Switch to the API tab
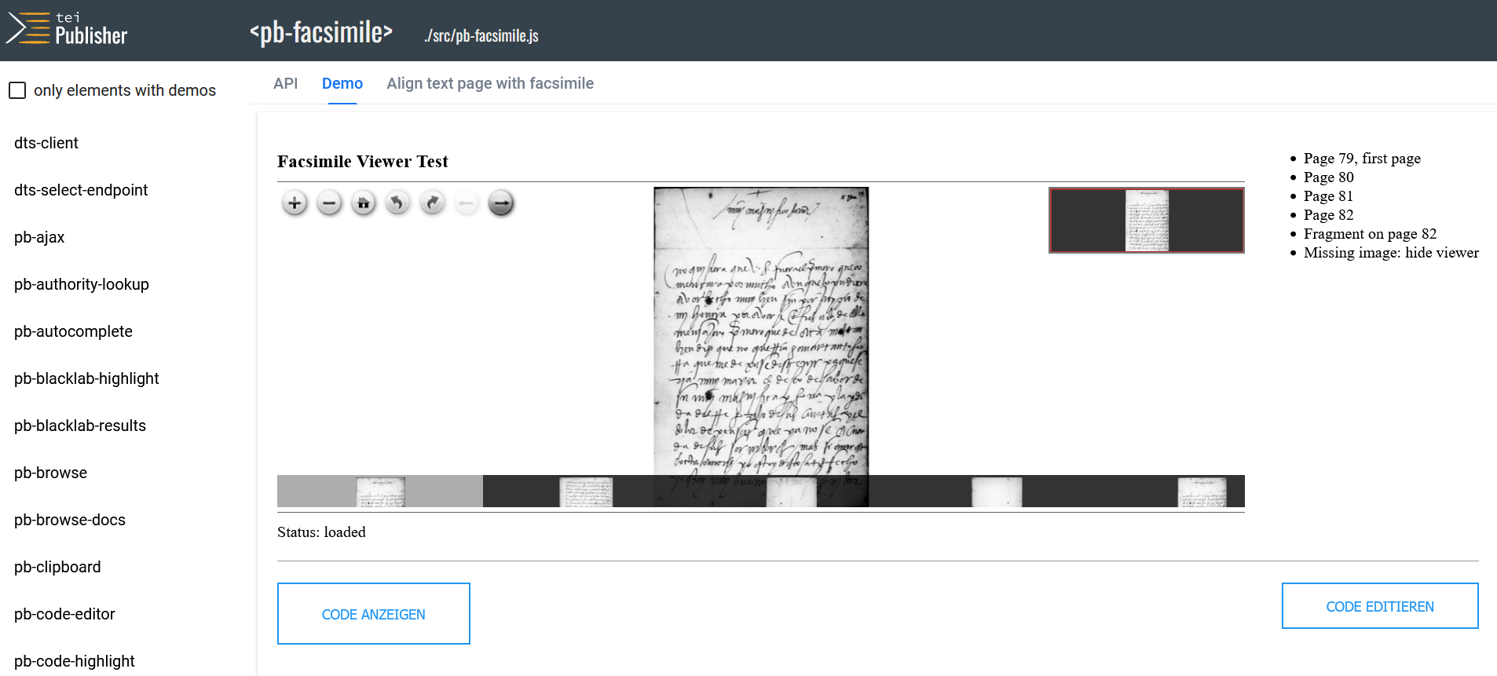 (286, 83)
